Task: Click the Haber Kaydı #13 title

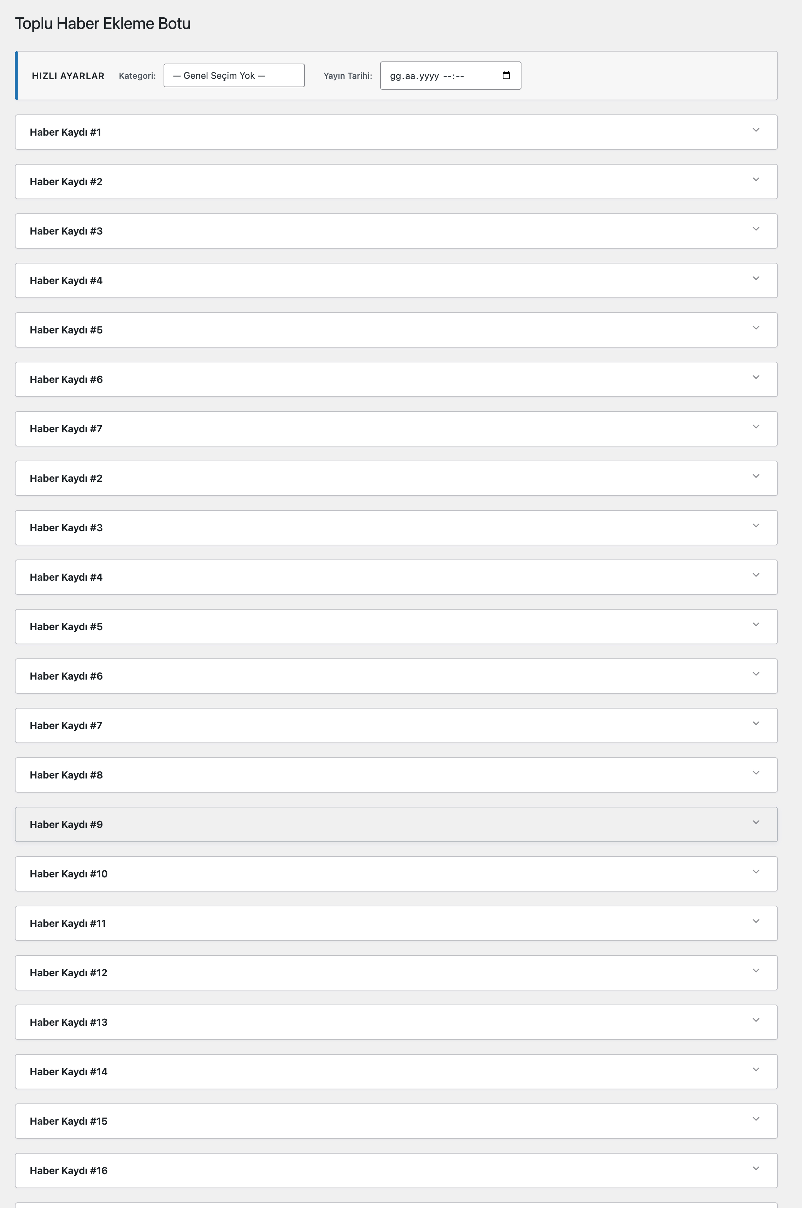Action: point(69,1023)
